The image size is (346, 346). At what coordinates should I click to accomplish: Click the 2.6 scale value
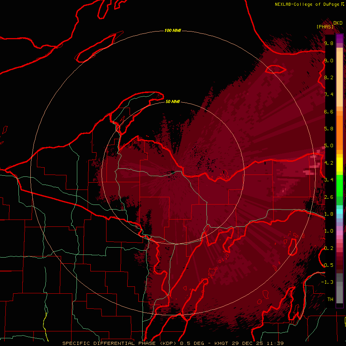click(329, 197)
